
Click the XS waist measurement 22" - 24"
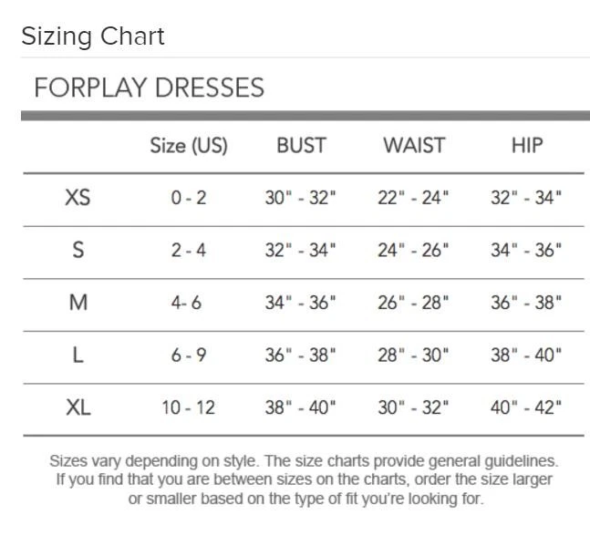pyautogui.click(x=414, y=198)
